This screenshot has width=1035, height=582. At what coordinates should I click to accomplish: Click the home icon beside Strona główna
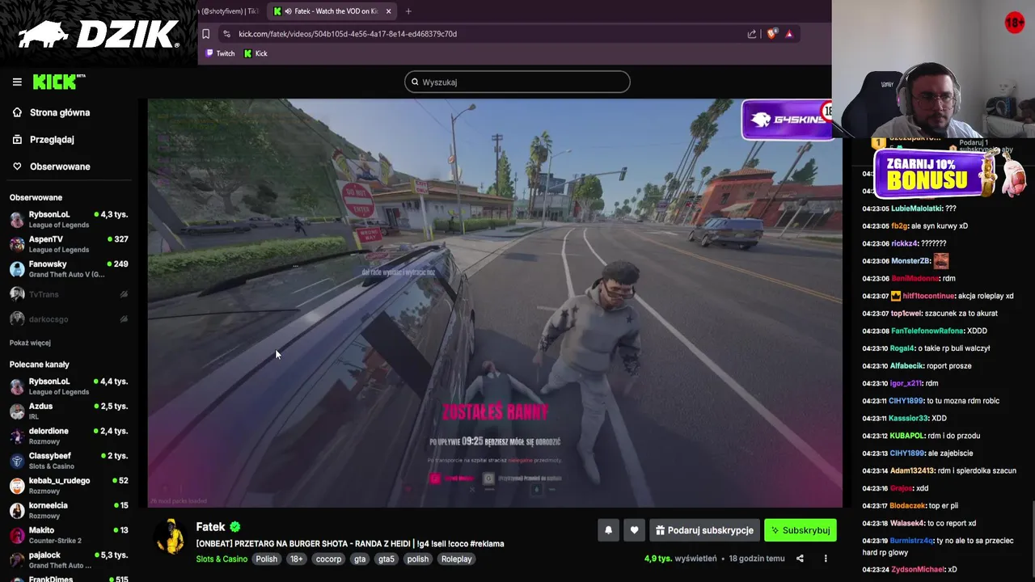(x=17, y=112)
